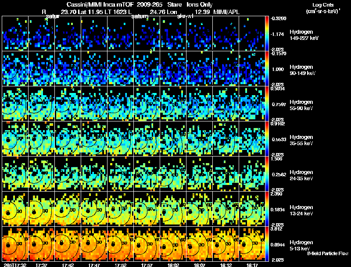
Task: Click the '0.0944' colorbar value
Action: coord(278,245)
